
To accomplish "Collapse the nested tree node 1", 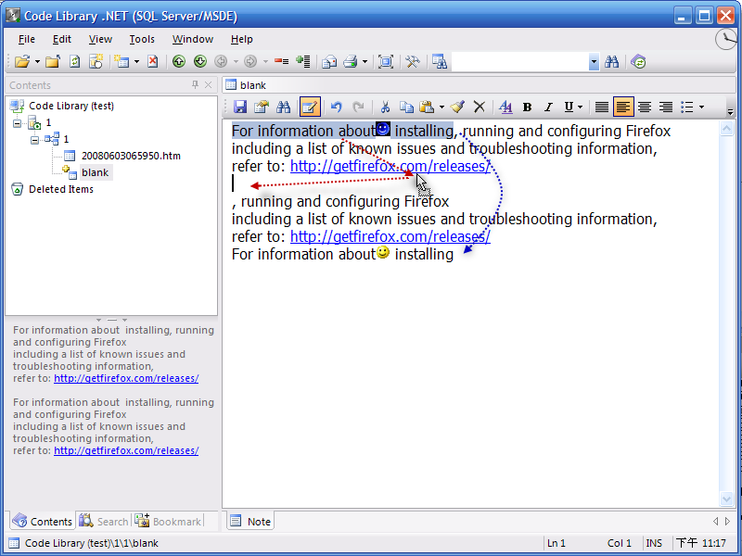I will (34, 140).
